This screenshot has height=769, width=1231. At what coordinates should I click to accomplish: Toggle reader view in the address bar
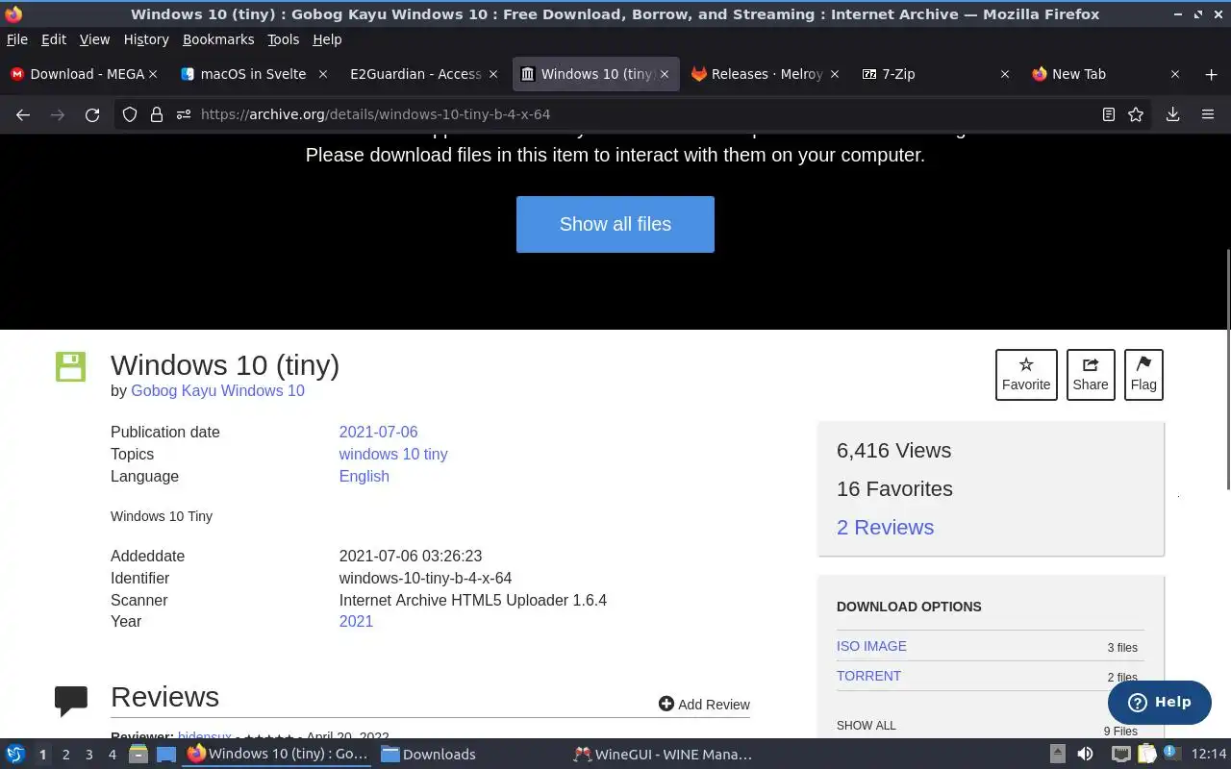point(1109,114)
